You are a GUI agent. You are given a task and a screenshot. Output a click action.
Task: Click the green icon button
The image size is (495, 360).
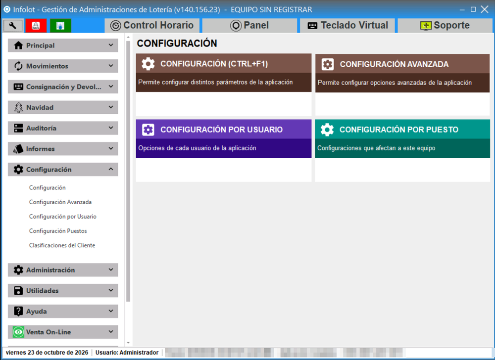pyautogui.click(x=60, y=26)
